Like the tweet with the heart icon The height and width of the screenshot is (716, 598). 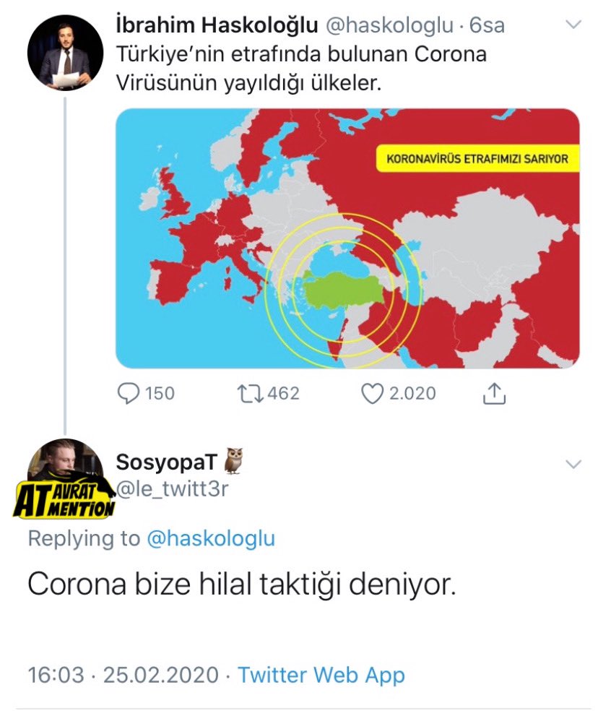click(x=373, y=393)
